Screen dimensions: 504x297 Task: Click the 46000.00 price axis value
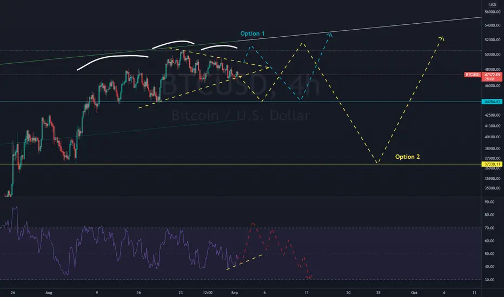(493, 86)
